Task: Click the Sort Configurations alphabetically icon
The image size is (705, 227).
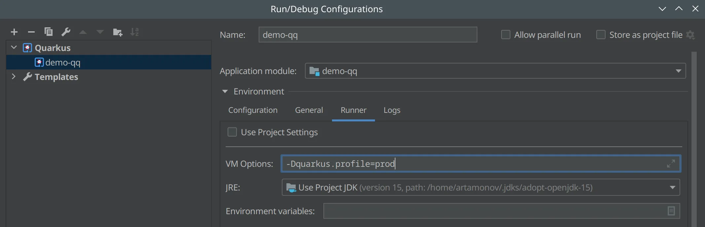Action: coord(134,32)
